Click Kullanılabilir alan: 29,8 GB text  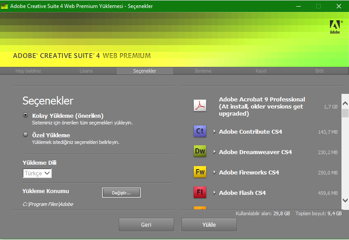pyautogui.click(x=263, y=213)
